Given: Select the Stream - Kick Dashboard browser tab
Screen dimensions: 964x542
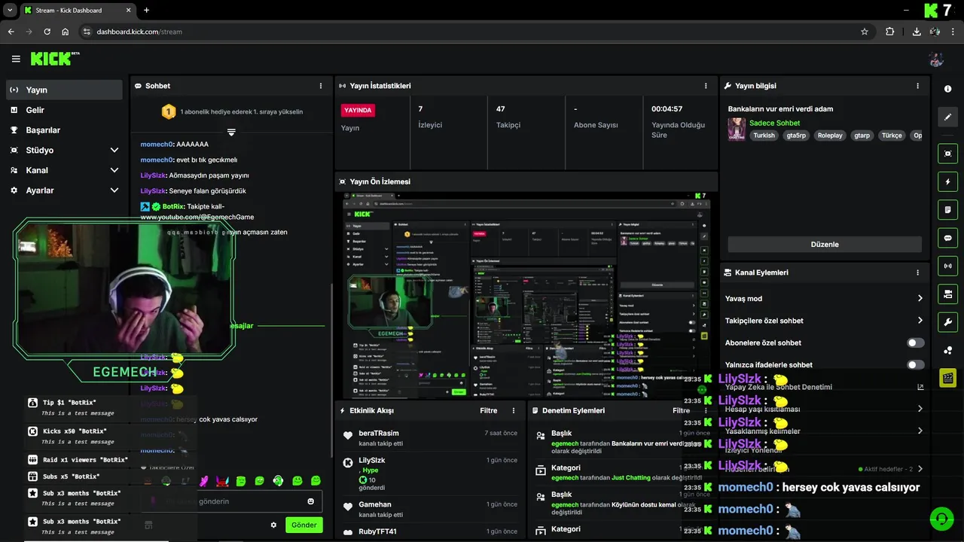Looking at the screenshot, I should tap(77, 11).
